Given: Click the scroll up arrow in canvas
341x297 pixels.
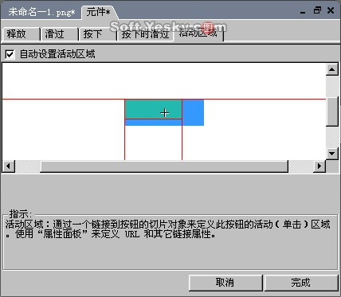Looking at the screenshot, I should (x=332, y=69).
